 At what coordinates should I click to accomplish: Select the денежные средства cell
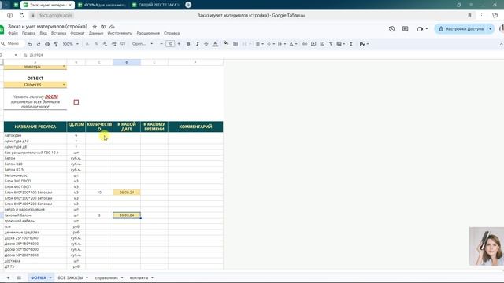pos(35,233)
